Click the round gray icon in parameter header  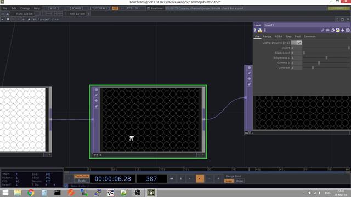pyautogui.click(x=348, y=31)
